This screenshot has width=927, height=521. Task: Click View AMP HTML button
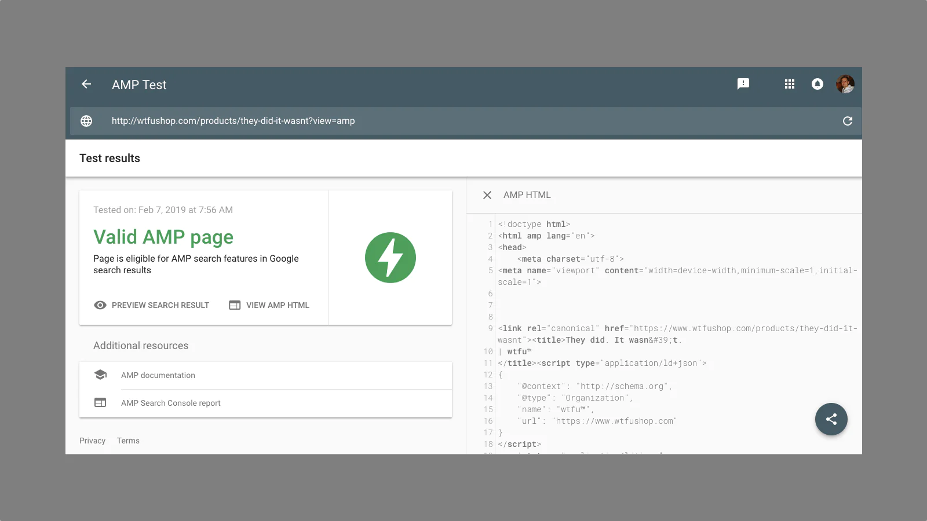point(269,305)
